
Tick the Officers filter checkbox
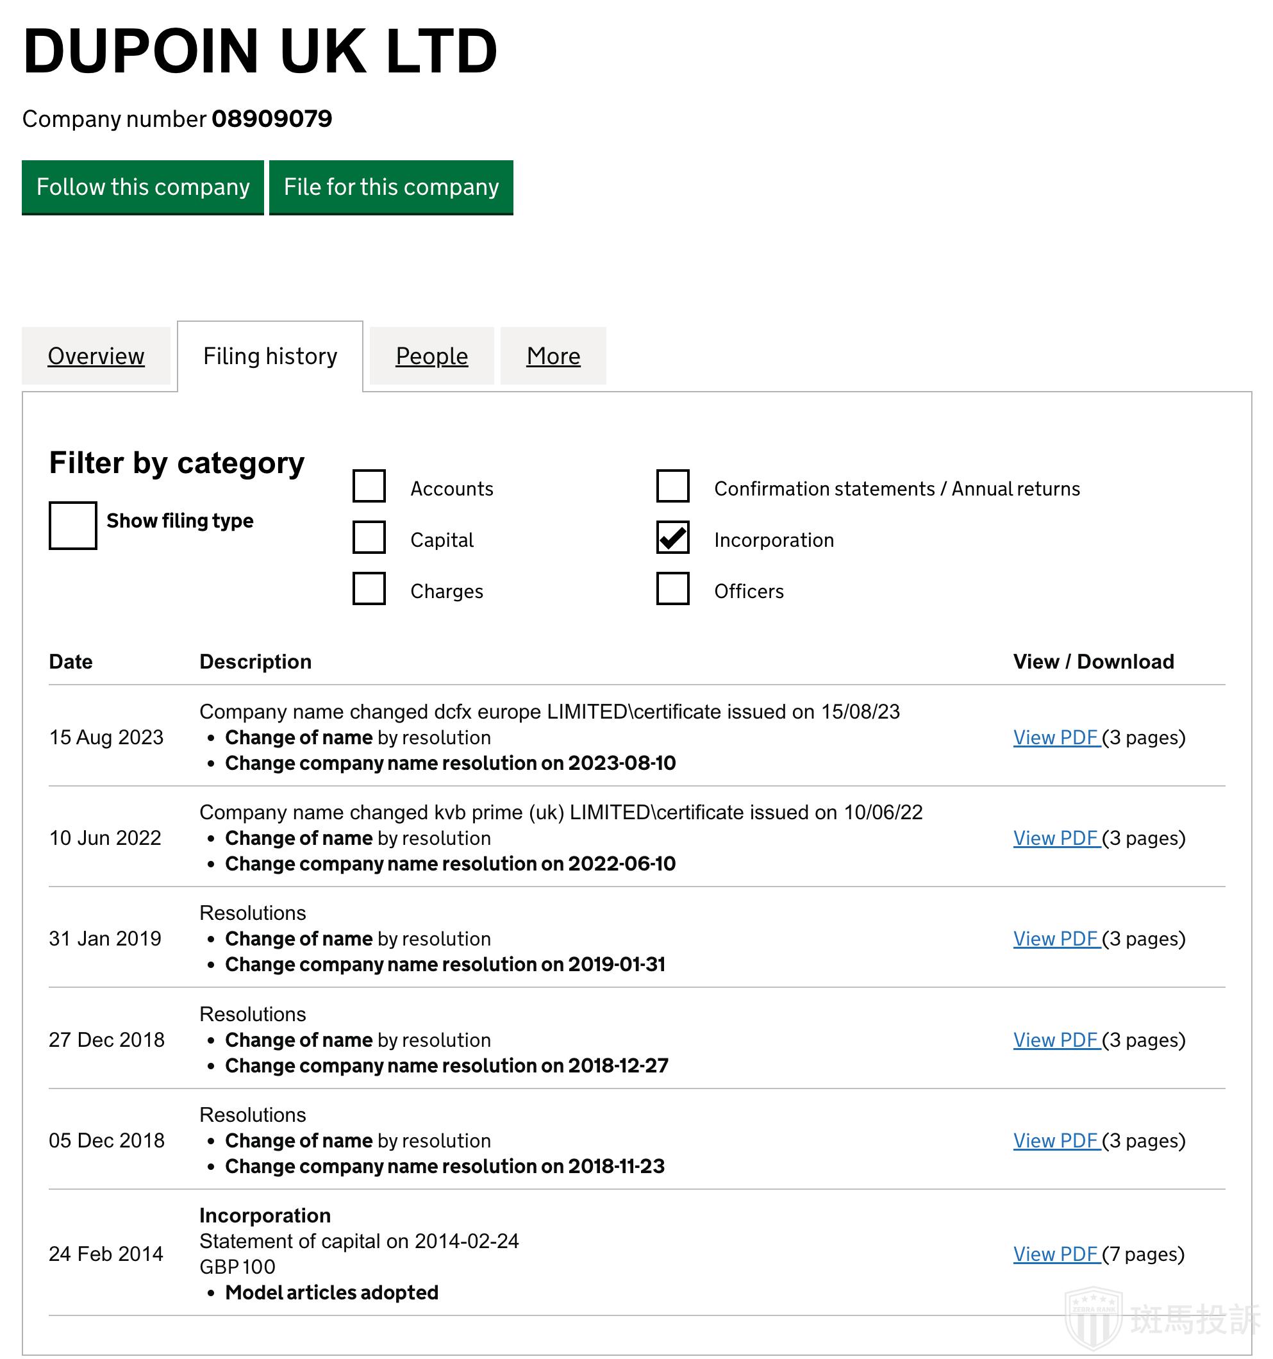pyautogui.click(x=673, y=588)
